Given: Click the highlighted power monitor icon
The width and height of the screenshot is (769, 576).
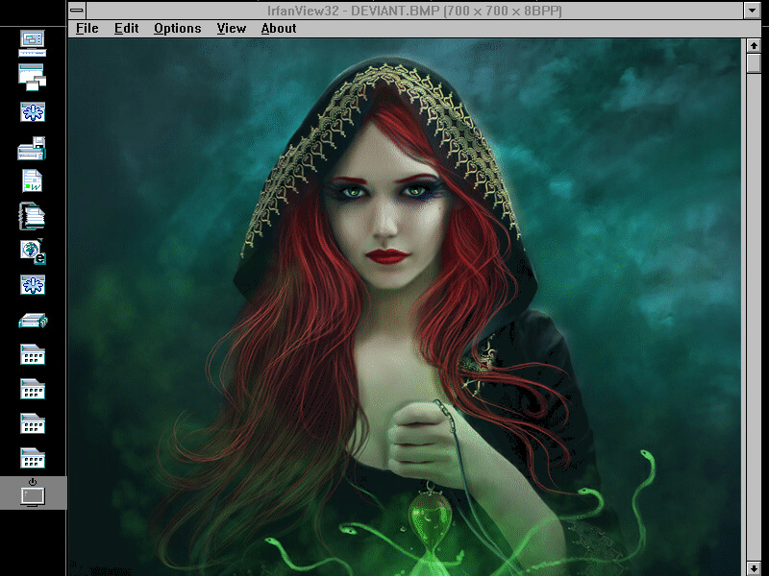Looking at the screenshot, I should click(33, 492).
